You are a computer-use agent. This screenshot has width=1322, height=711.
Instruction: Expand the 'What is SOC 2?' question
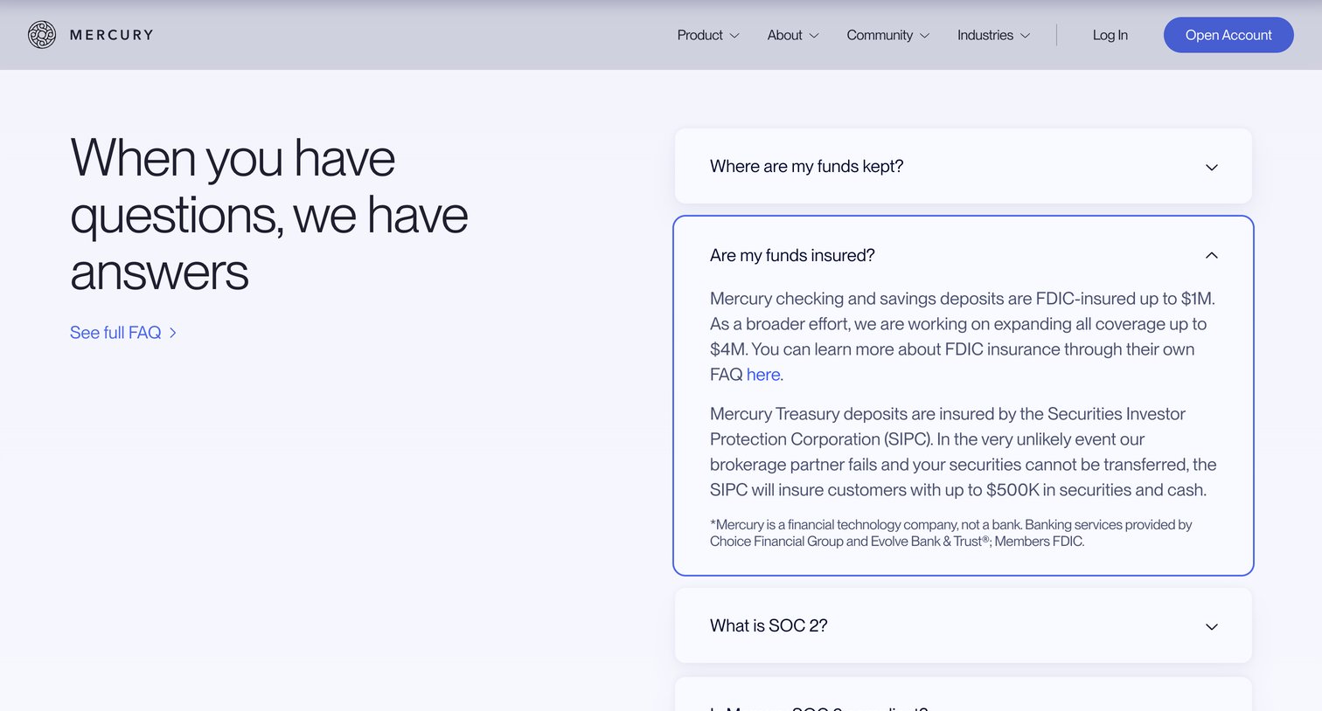964,625
